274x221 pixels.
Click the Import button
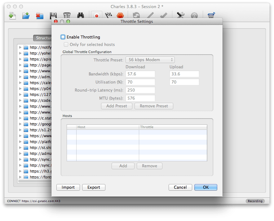68,187
